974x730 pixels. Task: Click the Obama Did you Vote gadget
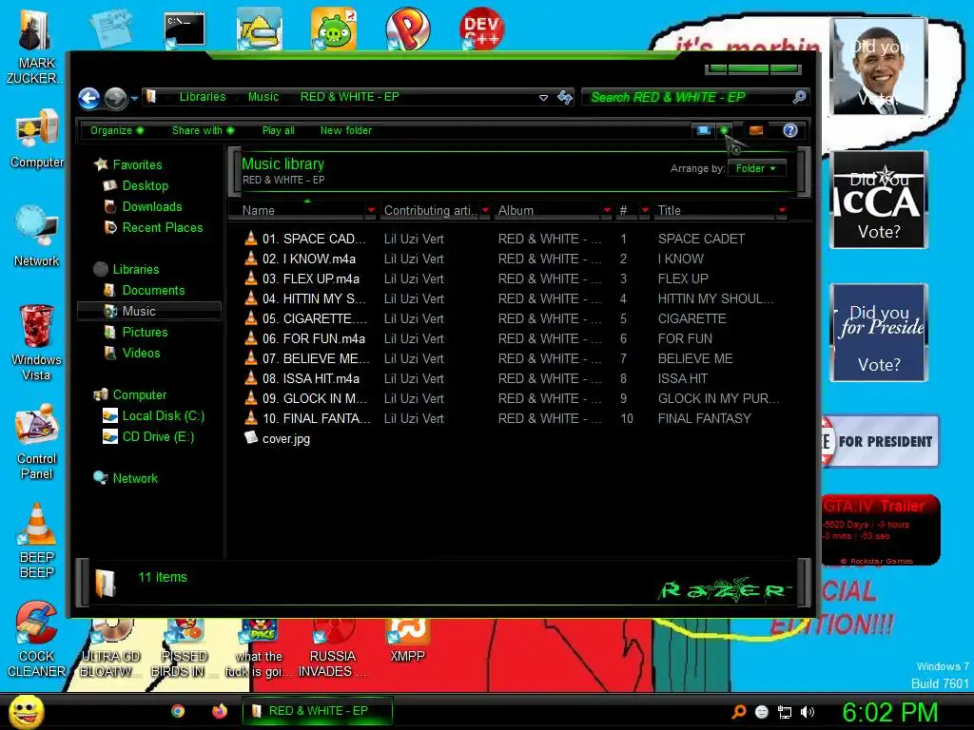(878, 67)
